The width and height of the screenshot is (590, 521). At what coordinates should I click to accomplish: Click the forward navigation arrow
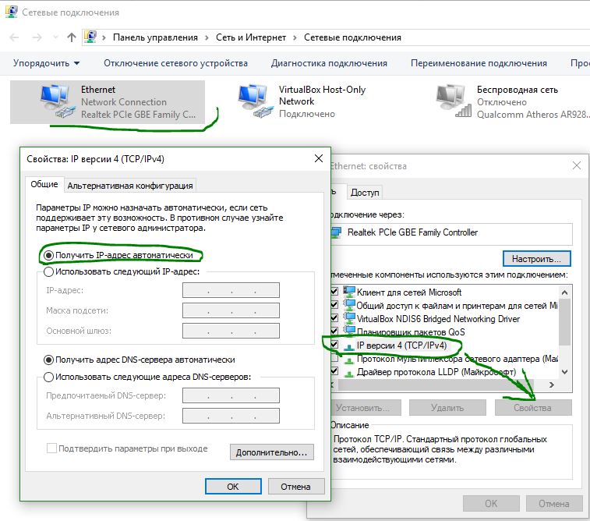37,37
